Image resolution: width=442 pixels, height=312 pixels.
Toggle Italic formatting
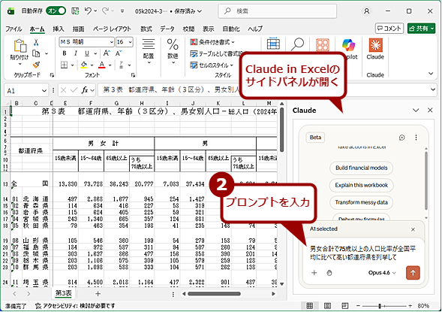click(x=76, y=53)
